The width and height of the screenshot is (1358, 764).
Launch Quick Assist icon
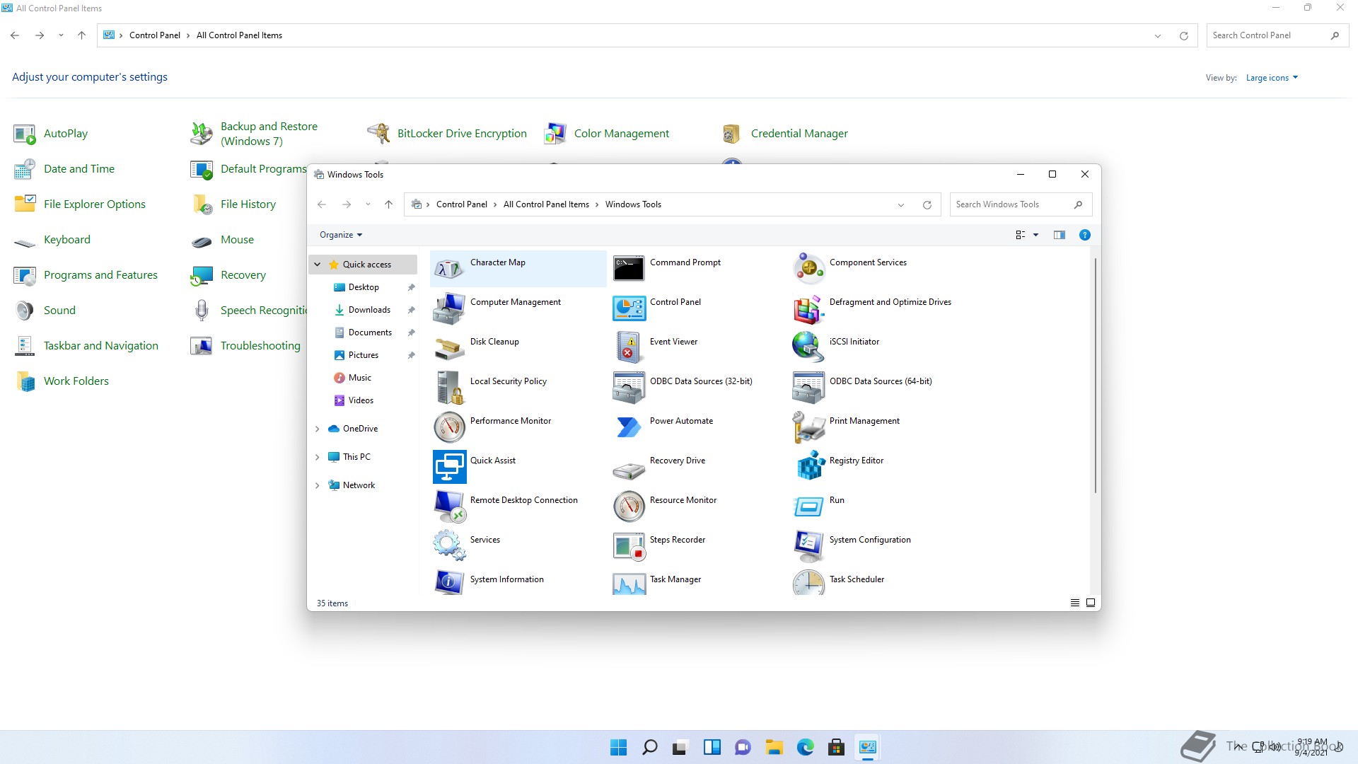449,467
